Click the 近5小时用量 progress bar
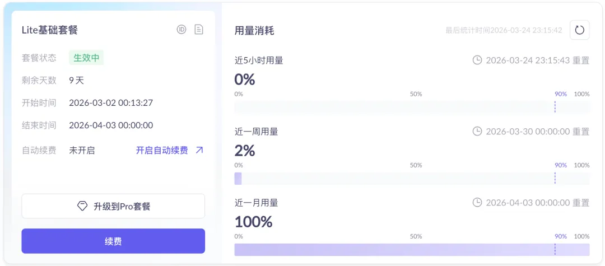Screen dimensions: 605x266 [412, 107]
